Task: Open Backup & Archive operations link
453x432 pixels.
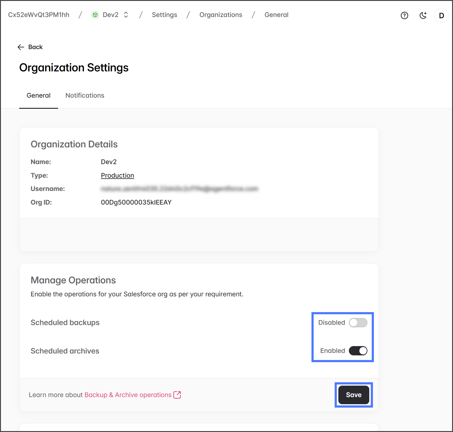Action: coord(128,395)
